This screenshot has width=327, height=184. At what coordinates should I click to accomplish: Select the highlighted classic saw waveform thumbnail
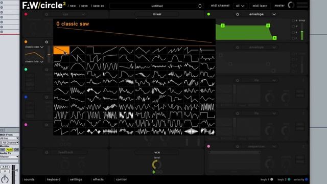(x=61, y=50)
